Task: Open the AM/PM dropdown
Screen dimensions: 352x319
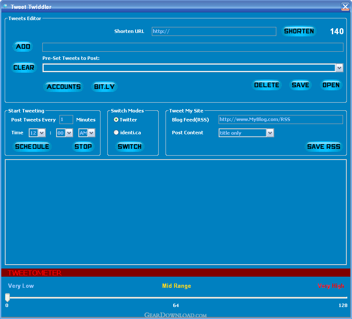Action: click(x=91, y=133)
